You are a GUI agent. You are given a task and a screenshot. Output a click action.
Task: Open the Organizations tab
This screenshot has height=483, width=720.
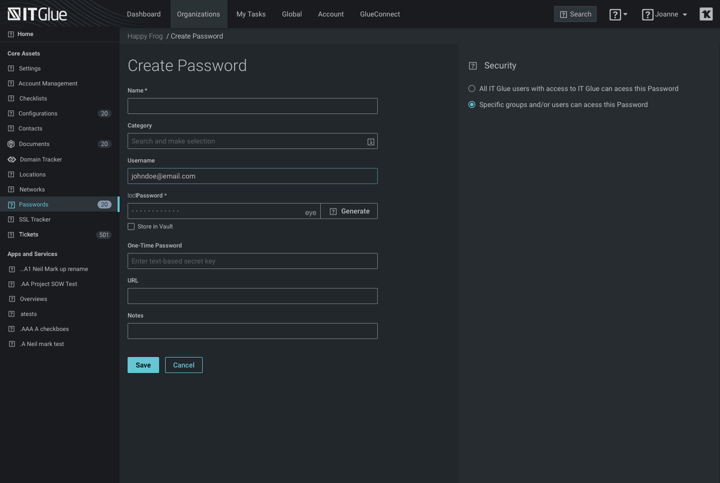point(199,14)
